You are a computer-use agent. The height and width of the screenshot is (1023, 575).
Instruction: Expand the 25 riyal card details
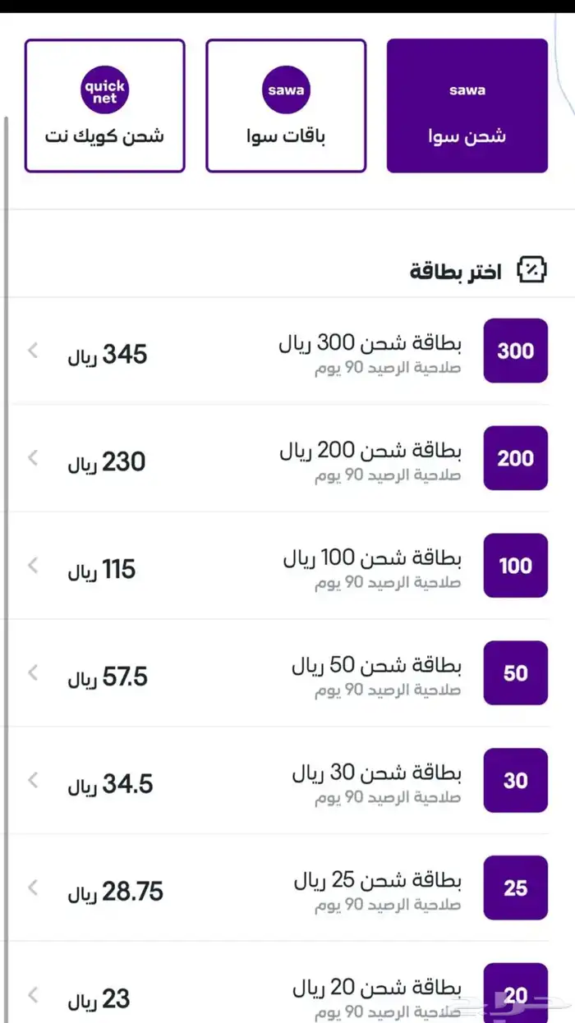[x=33, y=888]
